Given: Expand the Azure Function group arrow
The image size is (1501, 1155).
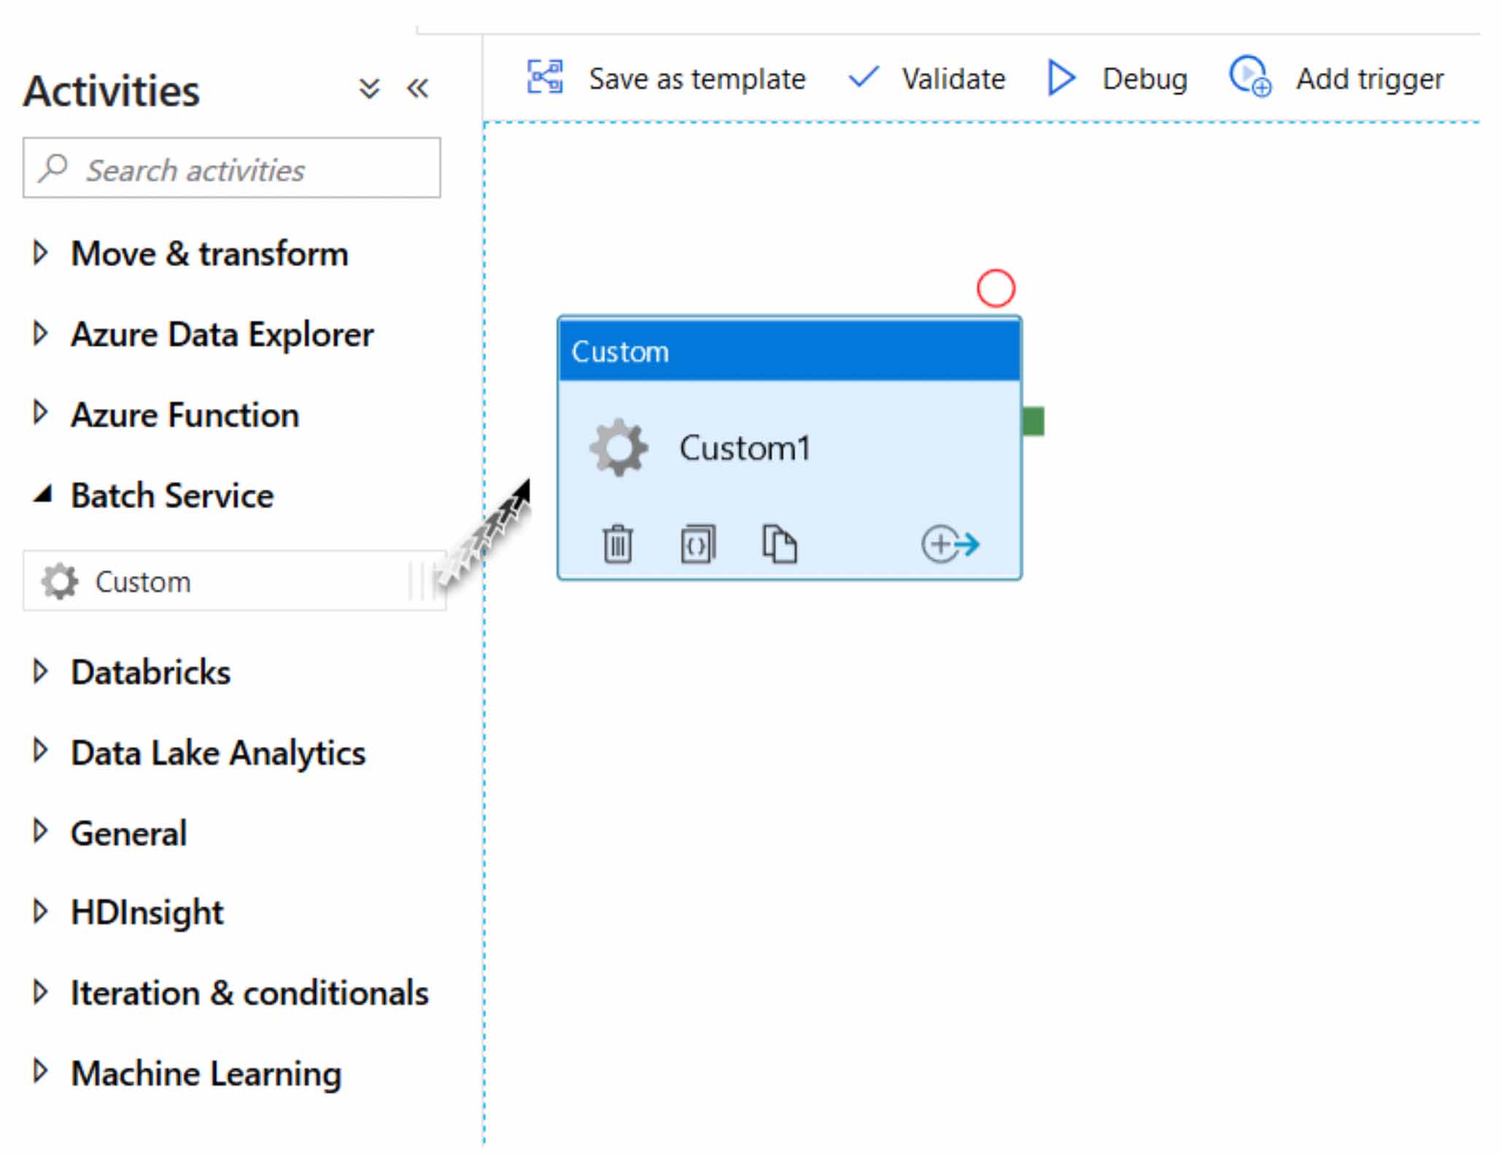Looking at the screenshot, I should [x=41, y=413].
